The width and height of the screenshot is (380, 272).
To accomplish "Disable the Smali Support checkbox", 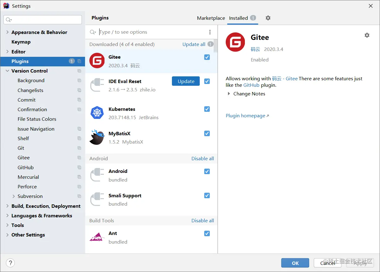I will (x=207, y=195).
